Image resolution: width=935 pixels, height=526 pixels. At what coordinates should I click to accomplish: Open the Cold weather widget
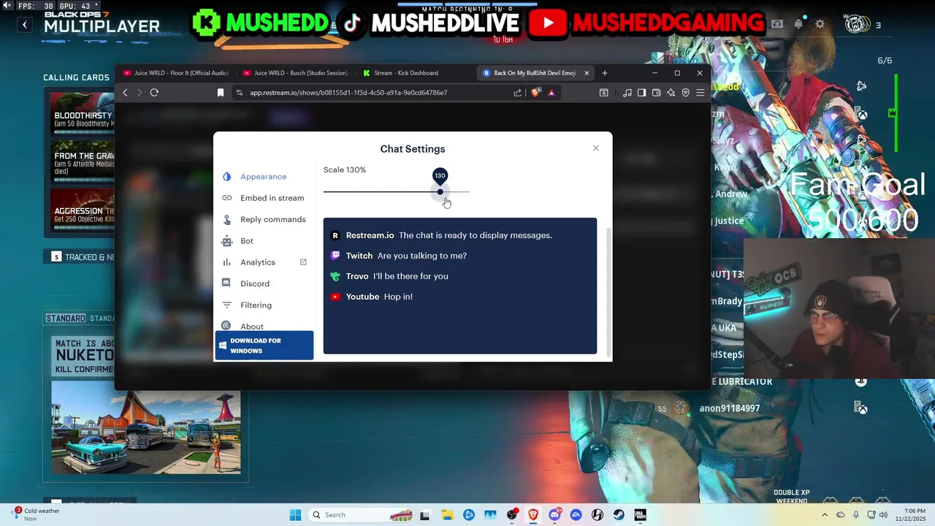(36, 515)
